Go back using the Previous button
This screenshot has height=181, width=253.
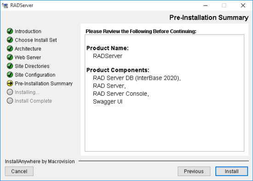[194, 171]
